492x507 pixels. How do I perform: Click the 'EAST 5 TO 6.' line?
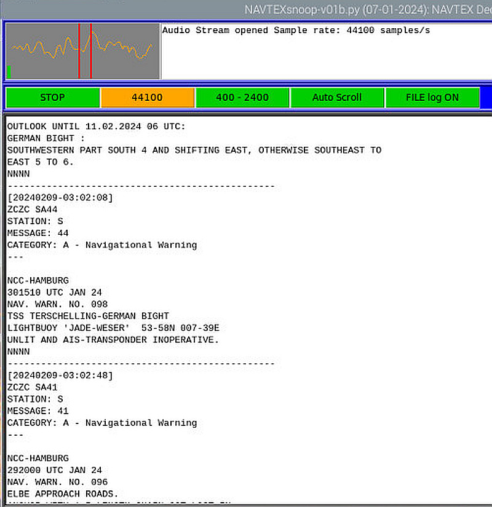click(41, 162)
